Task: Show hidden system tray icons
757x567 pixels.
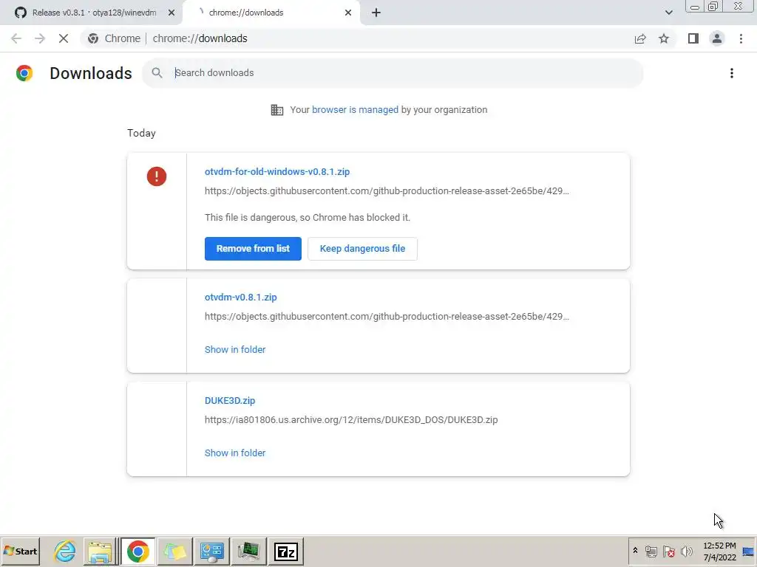Action: (x=635, y=551)
